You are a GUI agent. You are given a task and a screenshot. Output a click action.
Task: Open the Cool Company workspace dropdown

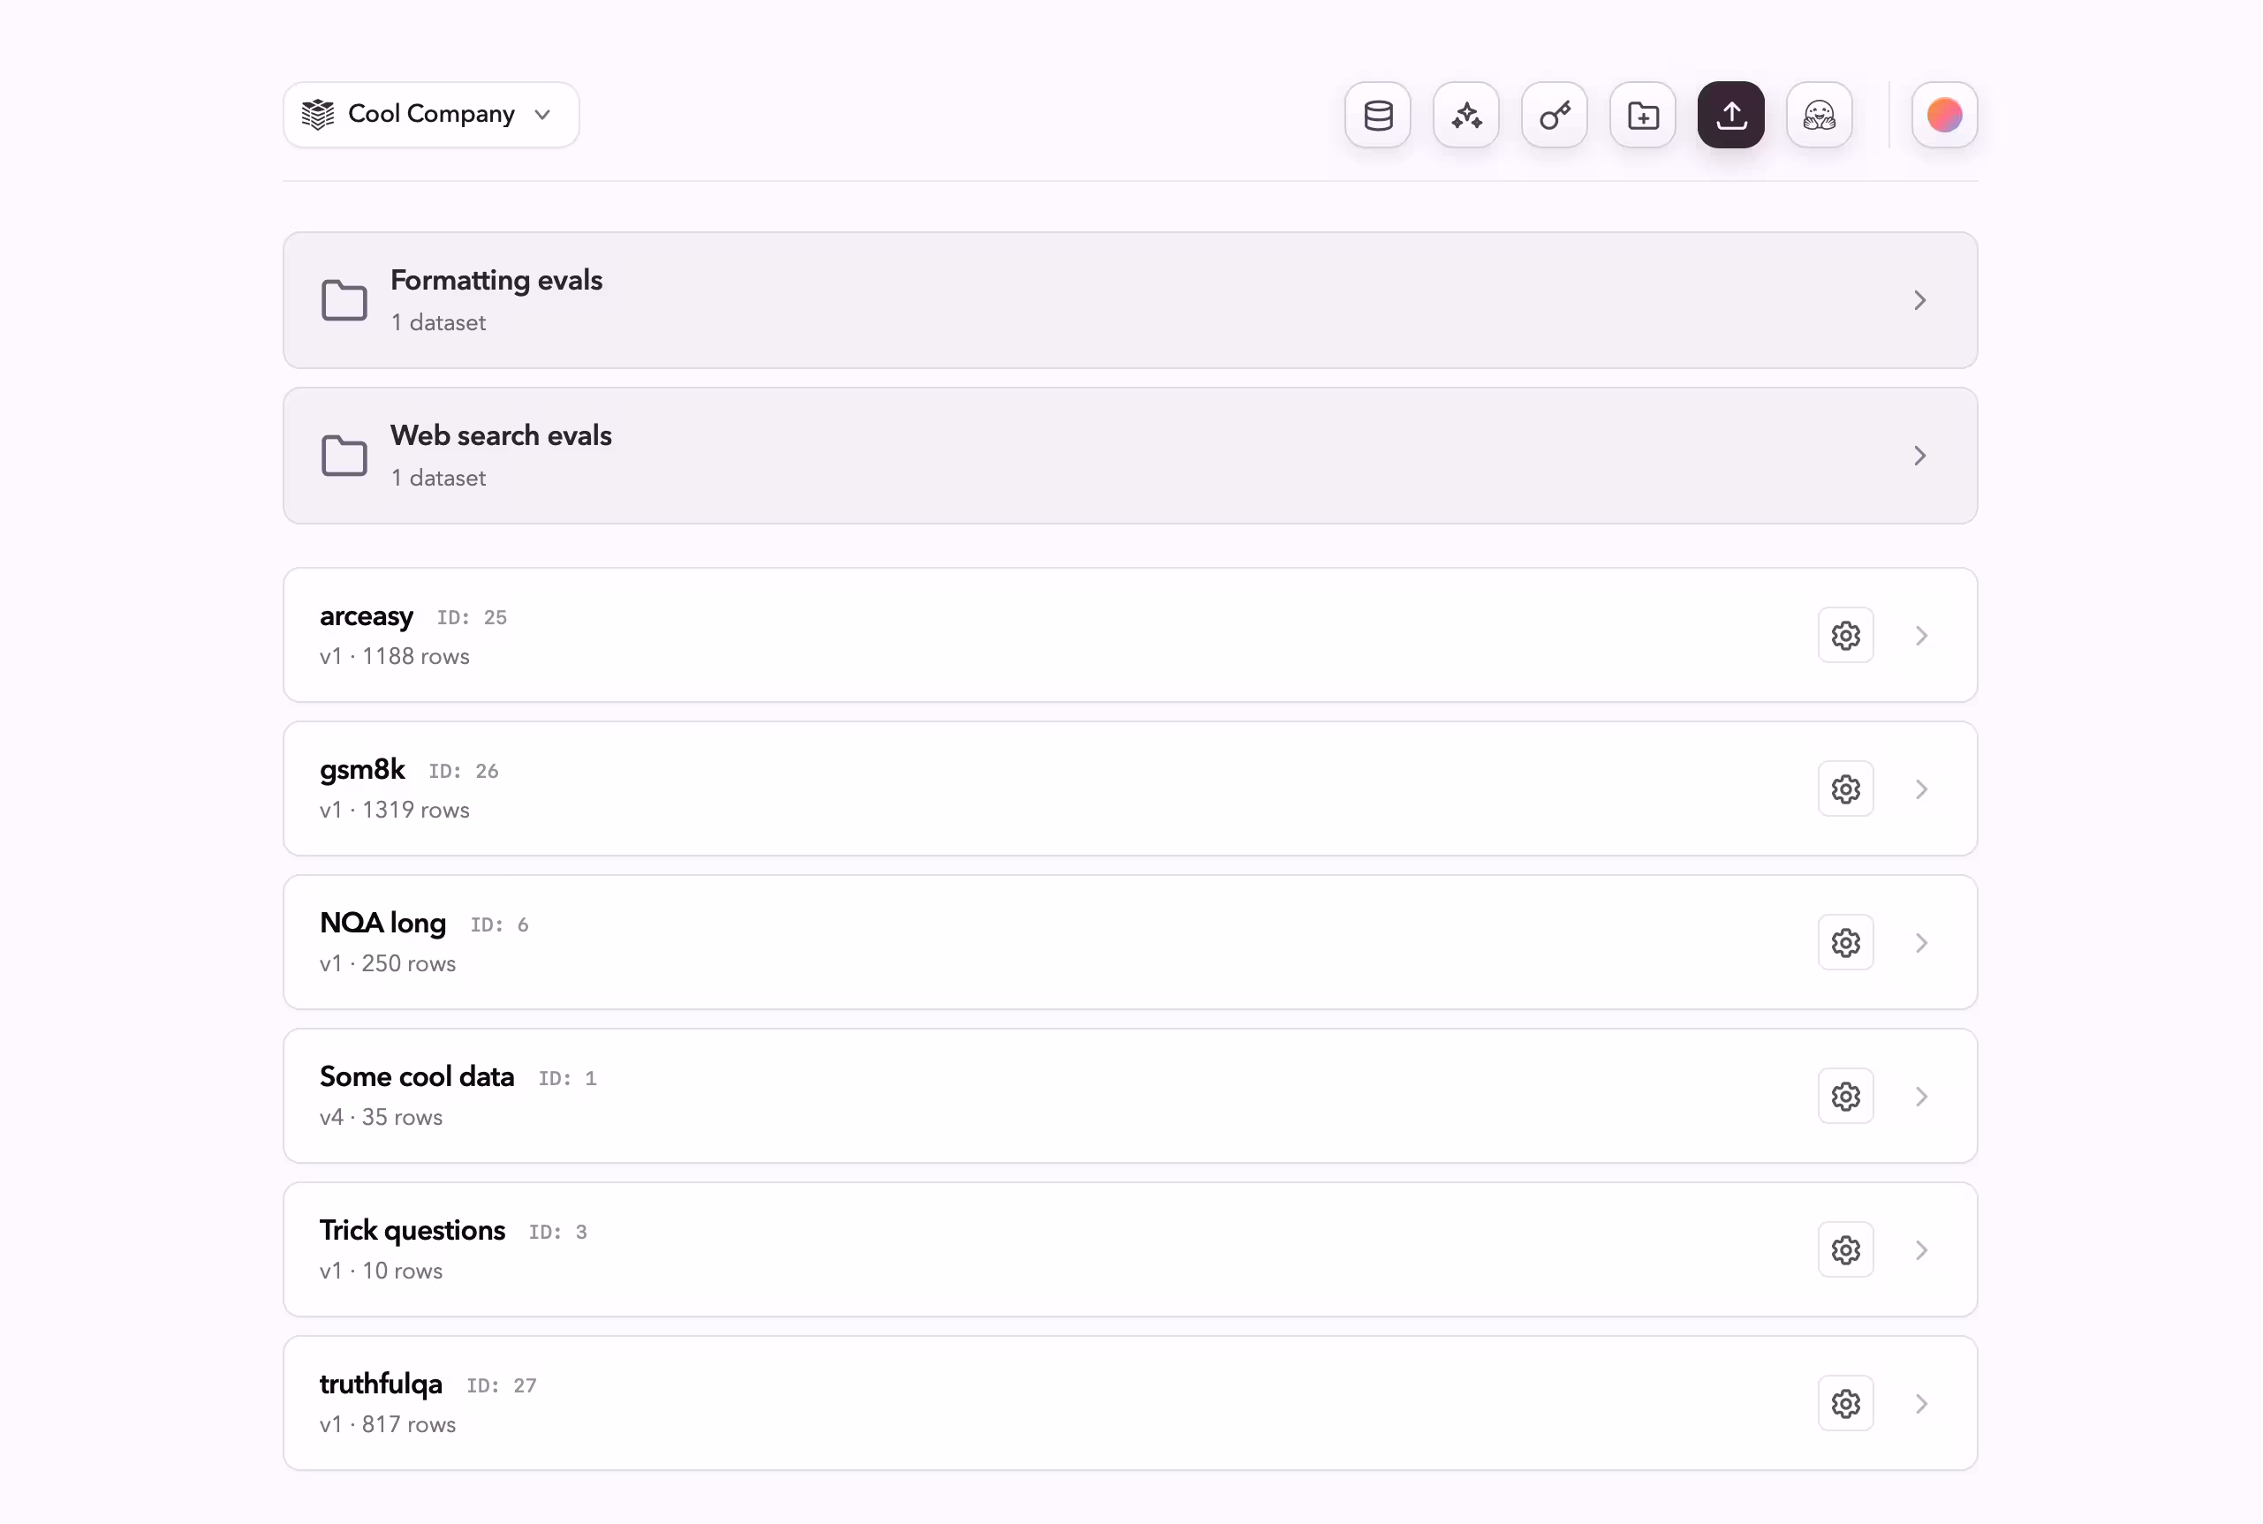431,115
